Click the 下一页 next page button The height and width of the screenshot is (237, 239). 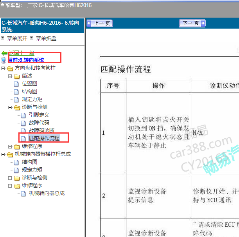tap(192, 24)
